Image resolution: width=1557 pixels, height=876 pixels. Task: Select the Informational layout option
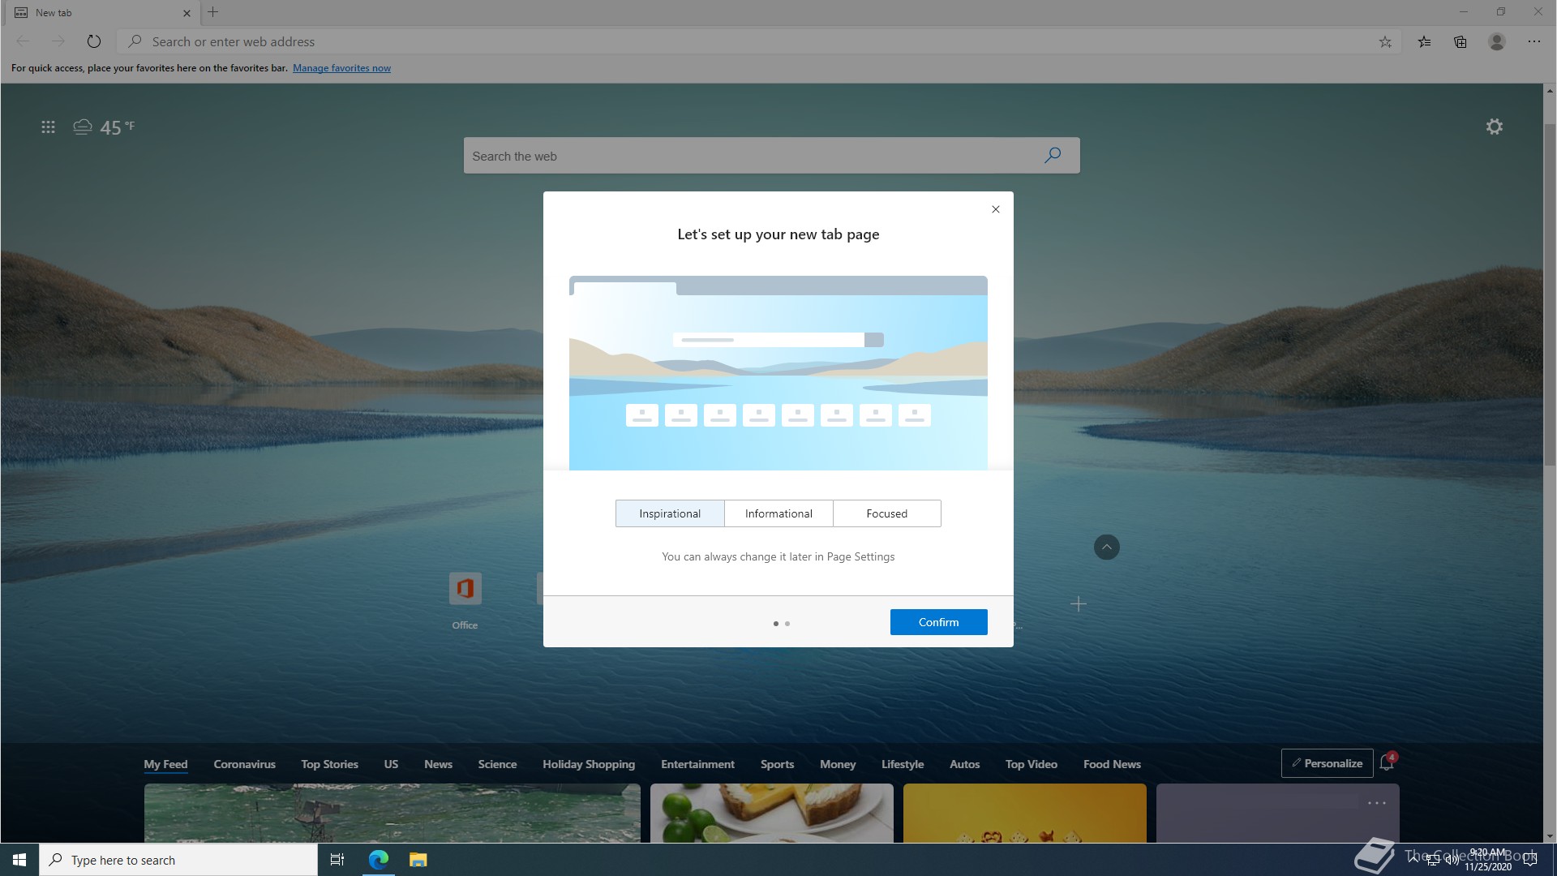(778, 513)
